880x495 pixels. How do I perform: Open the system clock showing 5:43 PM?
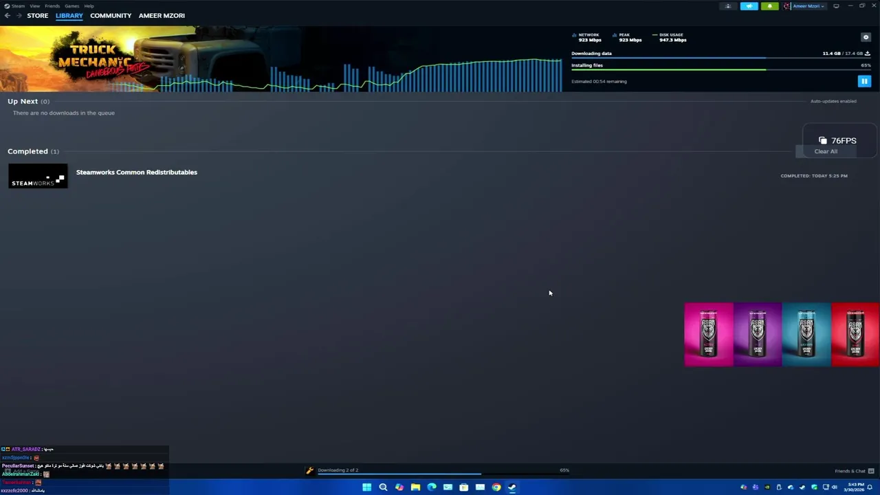click(x=855, y=487)
